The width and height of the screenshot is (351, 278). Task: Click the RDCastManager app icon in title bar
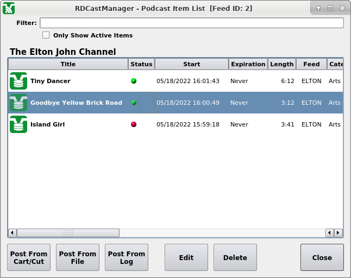click(9, 8)
